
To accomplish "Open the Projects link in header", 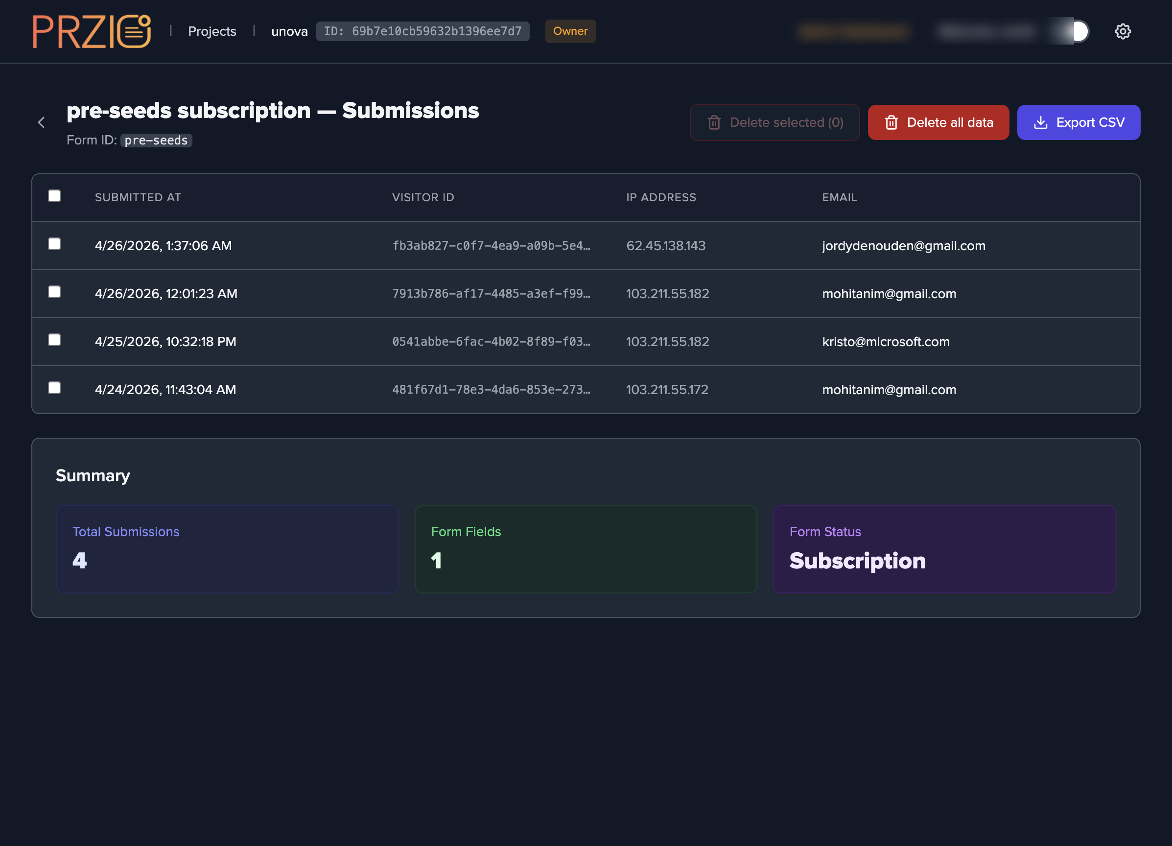I will pos(212,31).
